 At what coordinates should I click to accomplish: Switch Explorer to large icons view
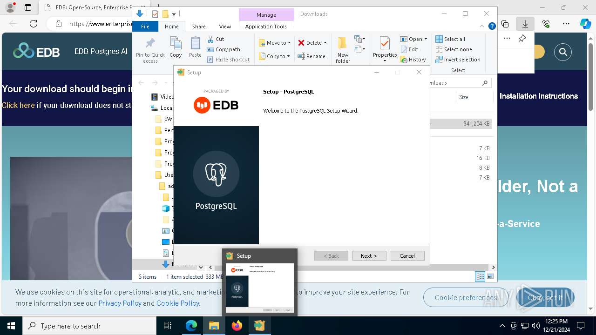point(490,276)
